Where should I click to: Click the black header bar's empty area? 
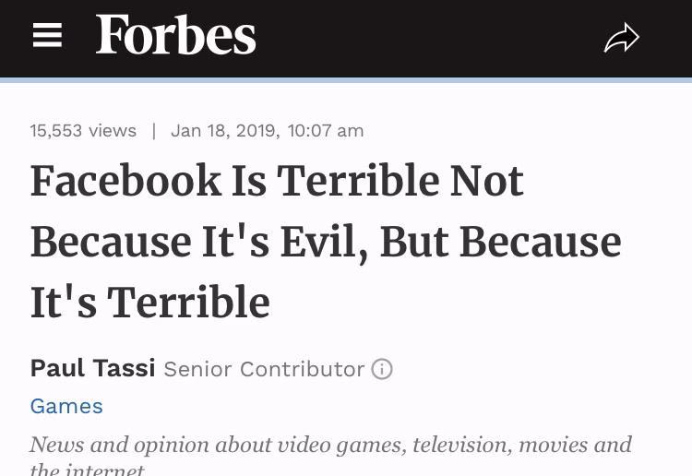(428, 39)
